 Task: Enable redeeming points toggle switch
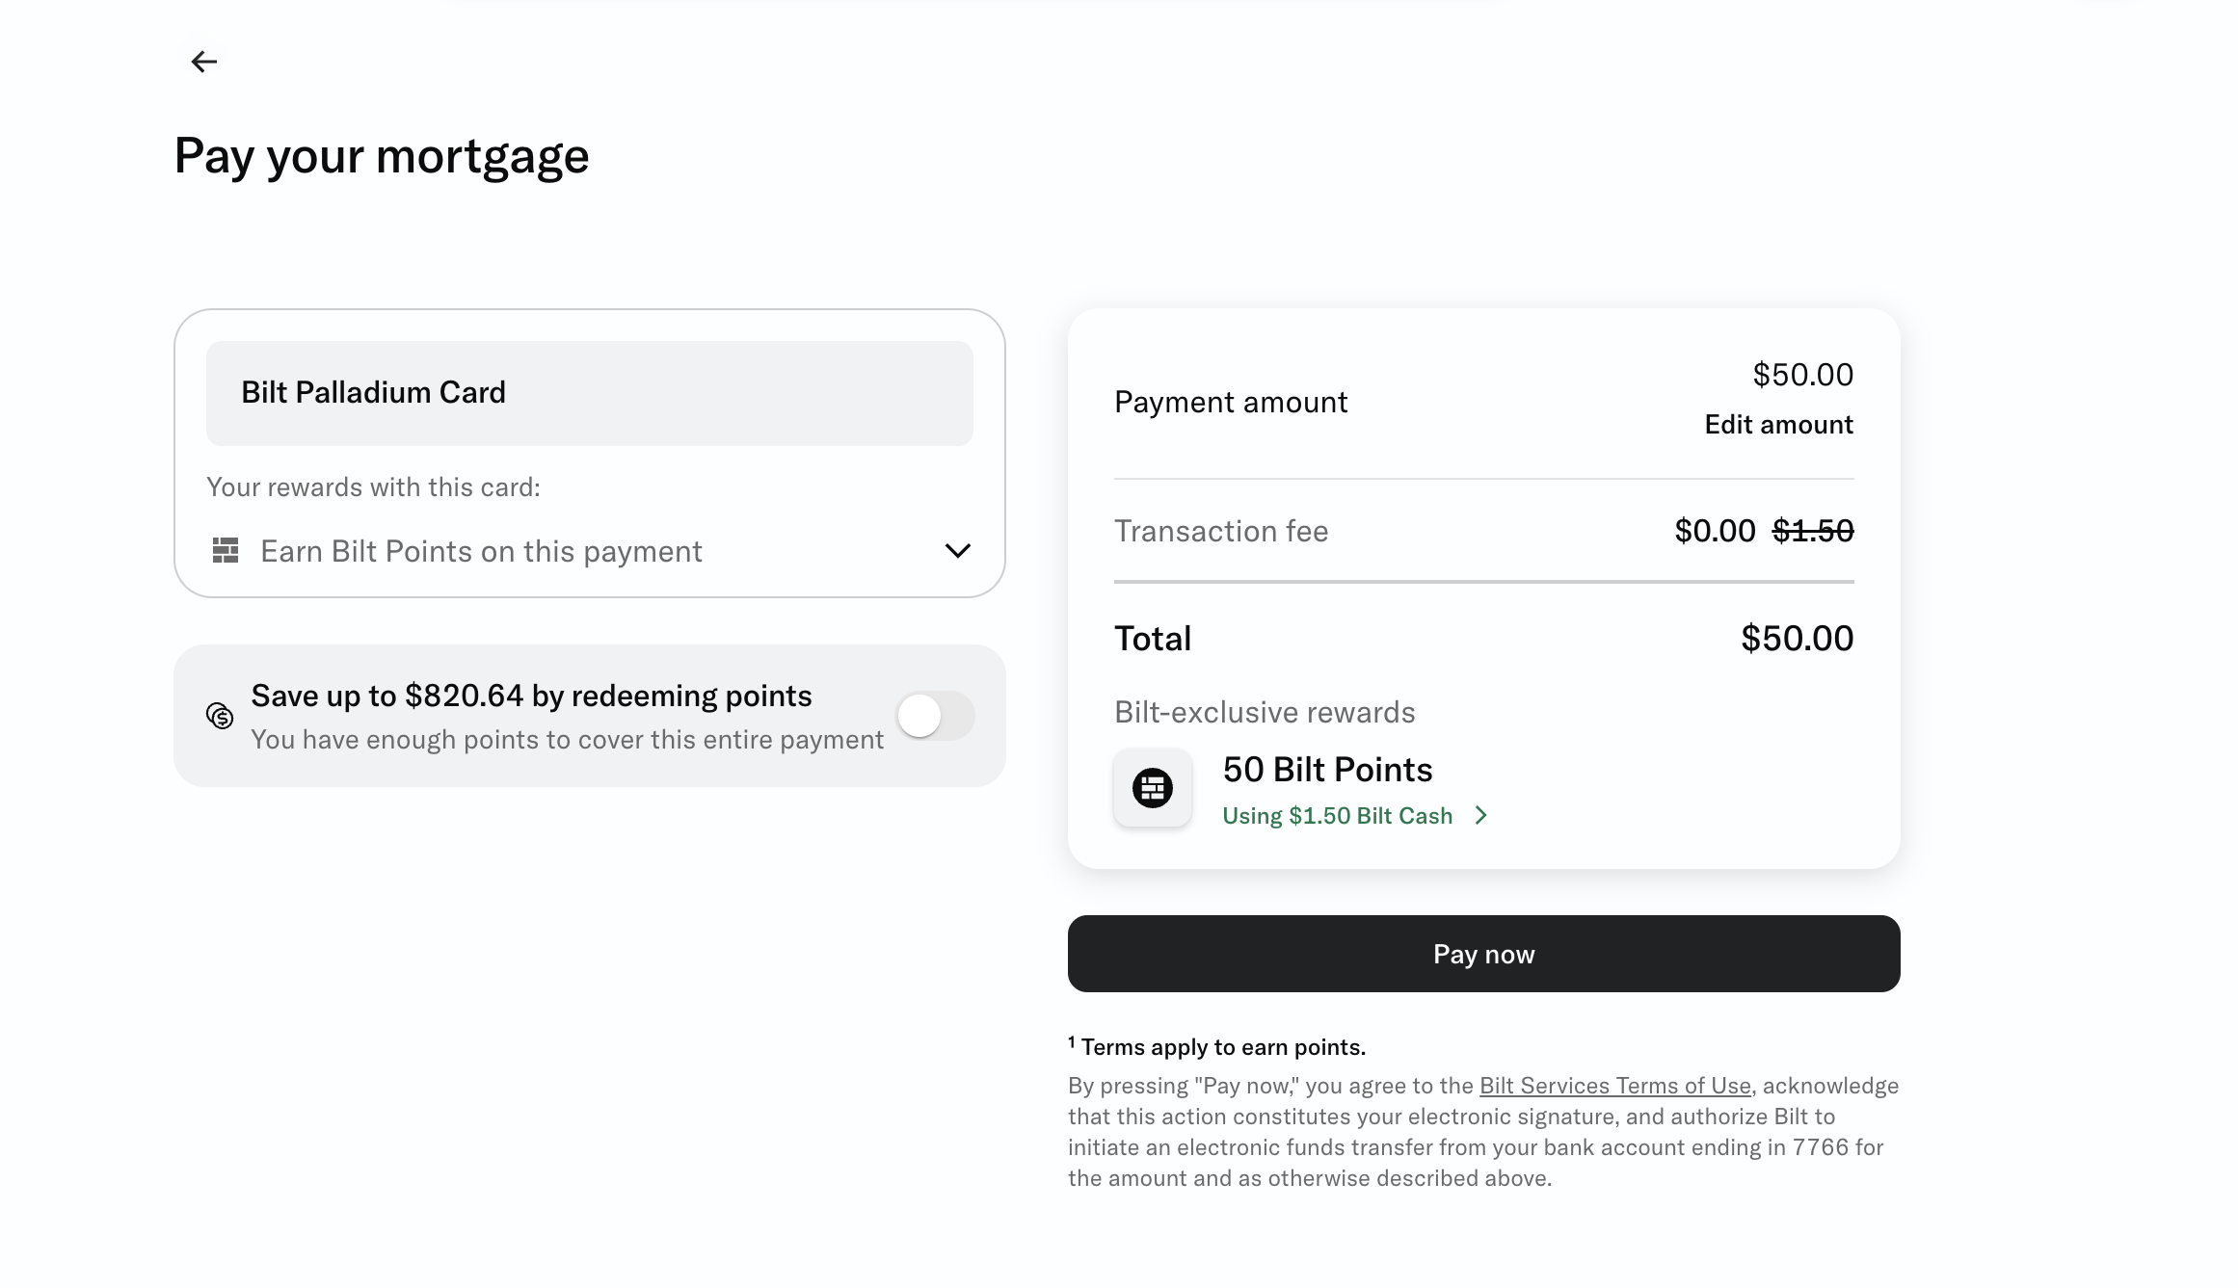coord(935,716)
